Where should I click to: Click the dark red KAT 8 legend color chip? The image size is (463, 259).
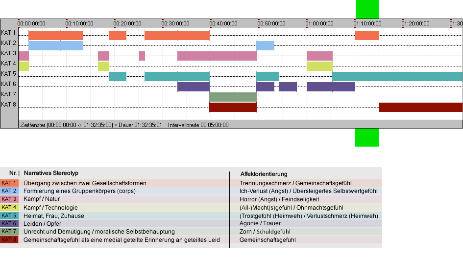pyautogui.click(x=9, y=239)
